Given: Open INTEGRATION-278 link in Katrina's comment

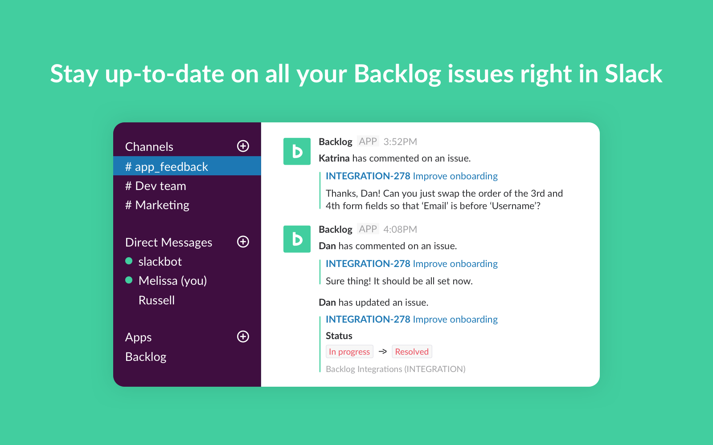Looking at the screenshot, I should [412, 176].
